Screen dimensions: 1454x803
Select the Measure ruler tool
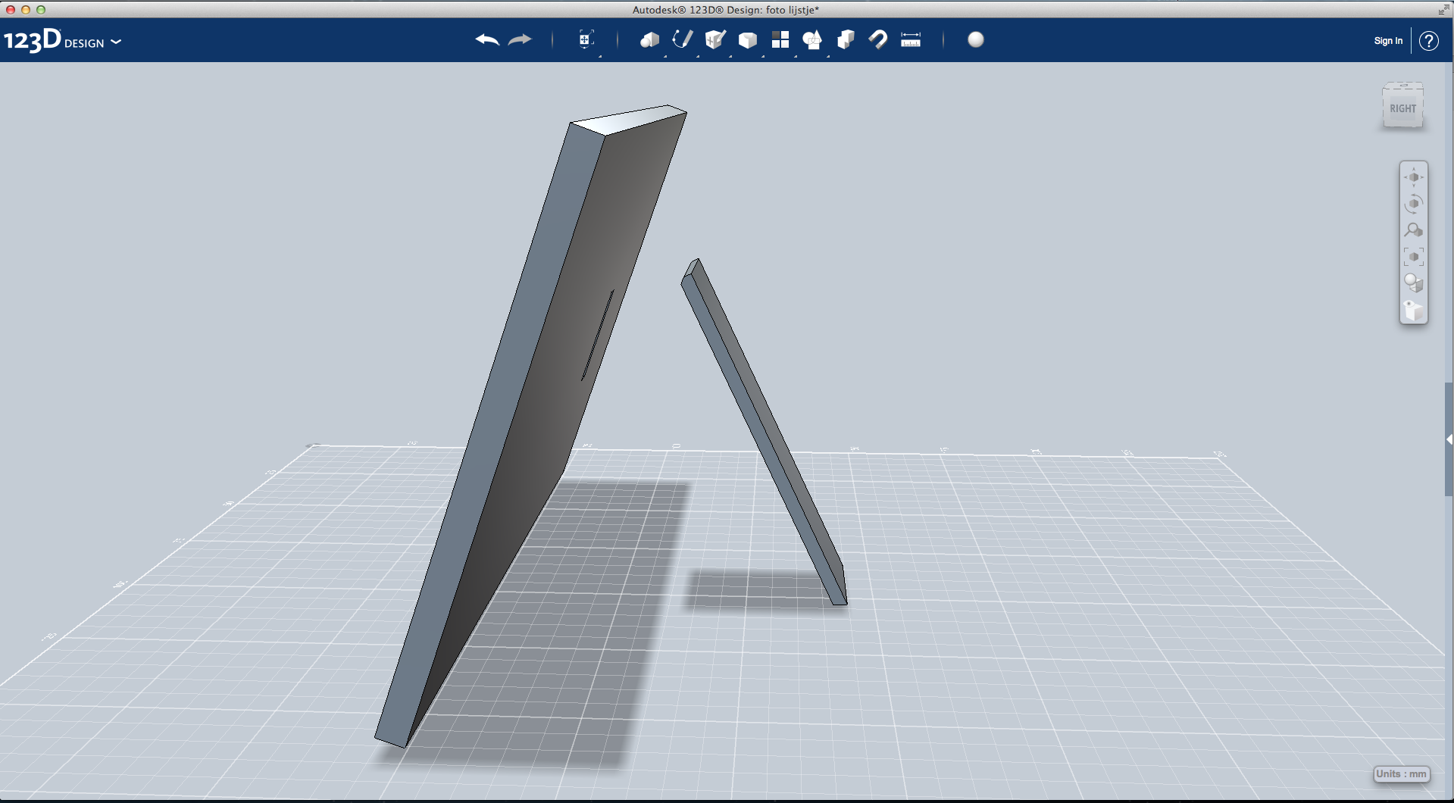[x=911, y=39]
